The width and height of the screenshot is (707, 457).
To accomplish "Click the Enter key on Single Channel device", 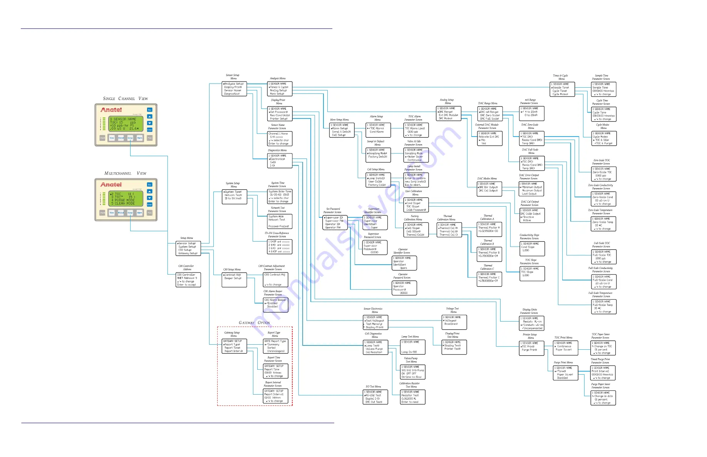I will pos(150,130).
